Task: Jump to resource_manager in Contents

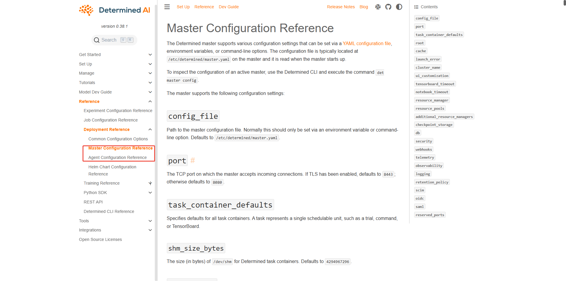Action: (x=432, y=100)
